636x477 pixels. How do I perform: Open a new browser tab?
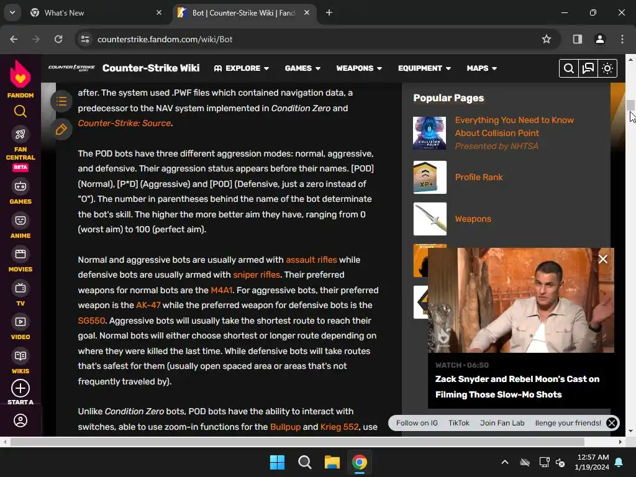click(x=329, y=12)
